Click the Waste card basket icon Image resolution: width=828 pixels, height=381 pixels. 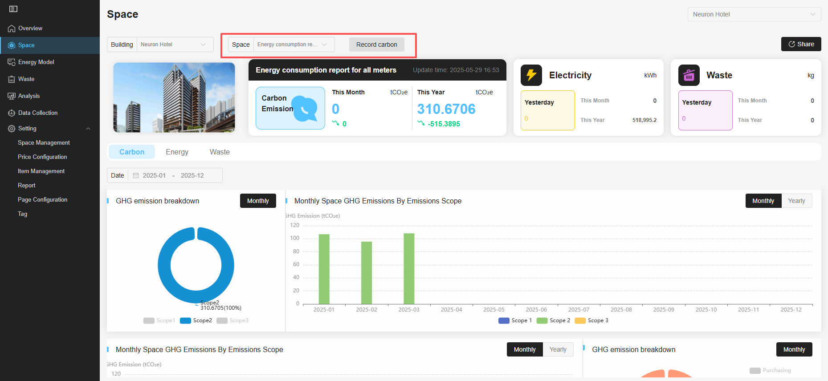click(x=689, y=75)
